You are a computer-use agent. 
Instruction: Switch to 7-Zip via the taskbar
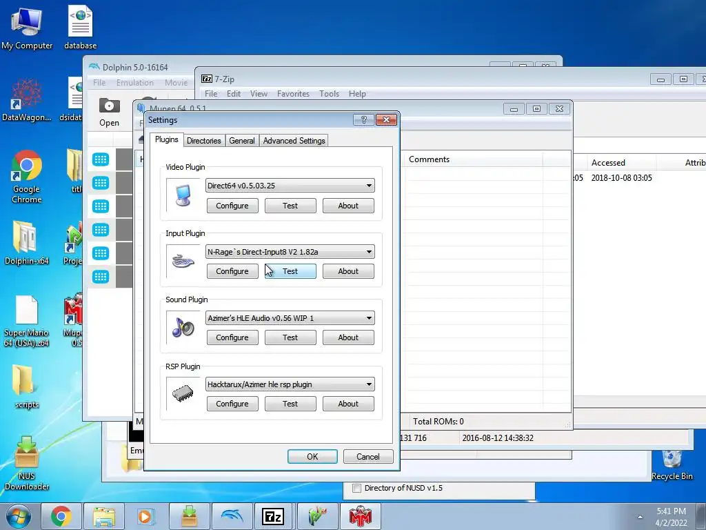(x=274, y=516)
